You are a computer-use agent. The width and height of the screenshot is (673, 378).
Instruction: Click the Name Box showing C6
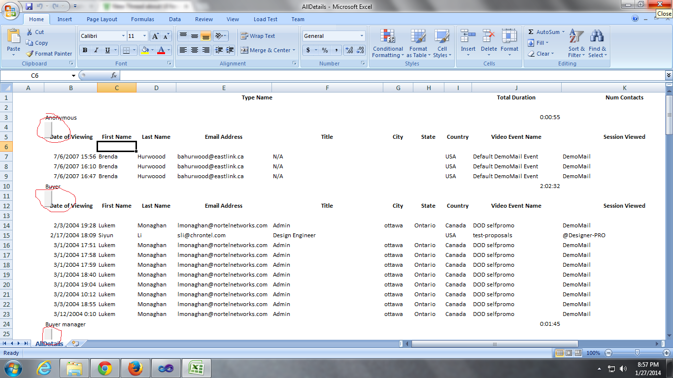pos(35,75)
